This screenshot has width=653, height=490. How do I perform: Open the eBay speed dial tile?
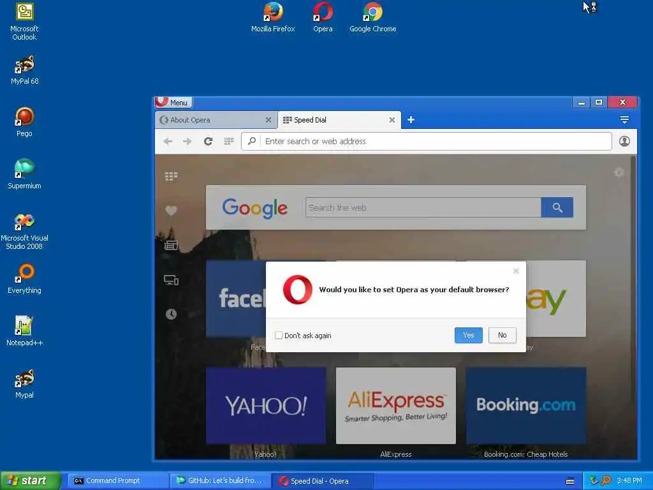point(556,299)
